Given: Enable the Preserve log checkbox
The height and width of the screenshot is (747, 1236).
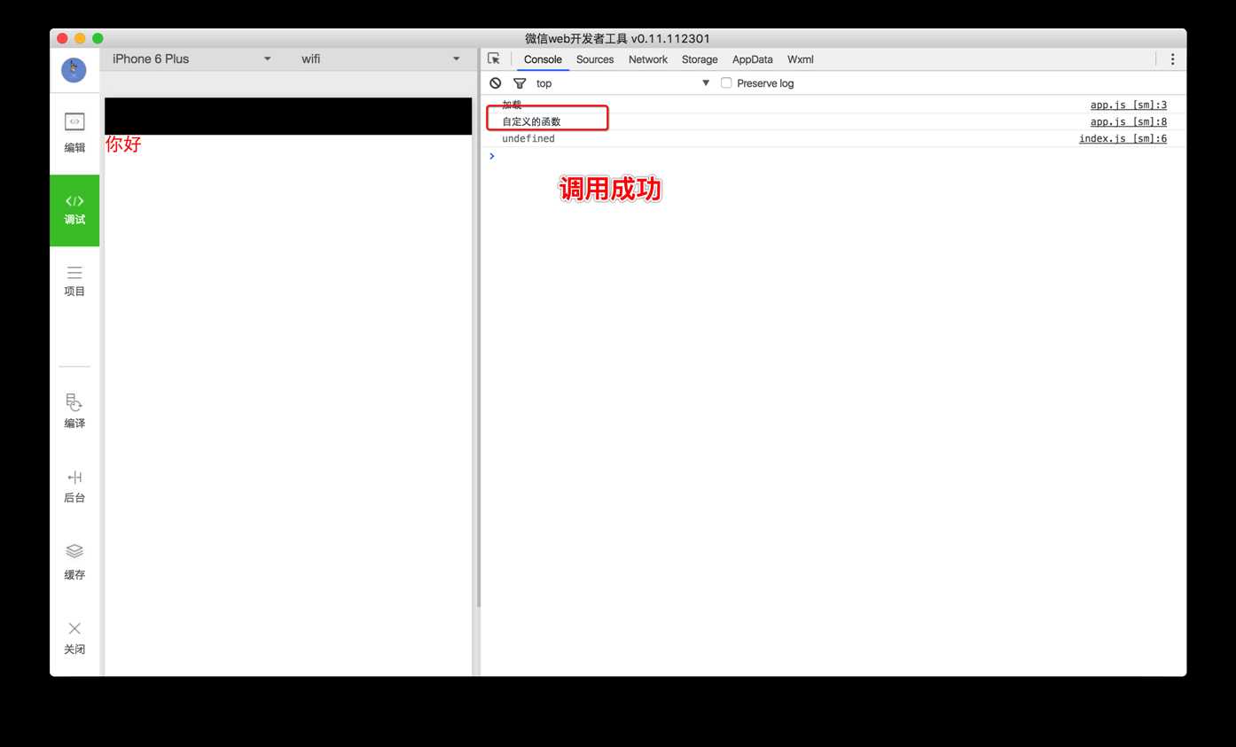Looking at the screenshot, I should tap(726, 82).
